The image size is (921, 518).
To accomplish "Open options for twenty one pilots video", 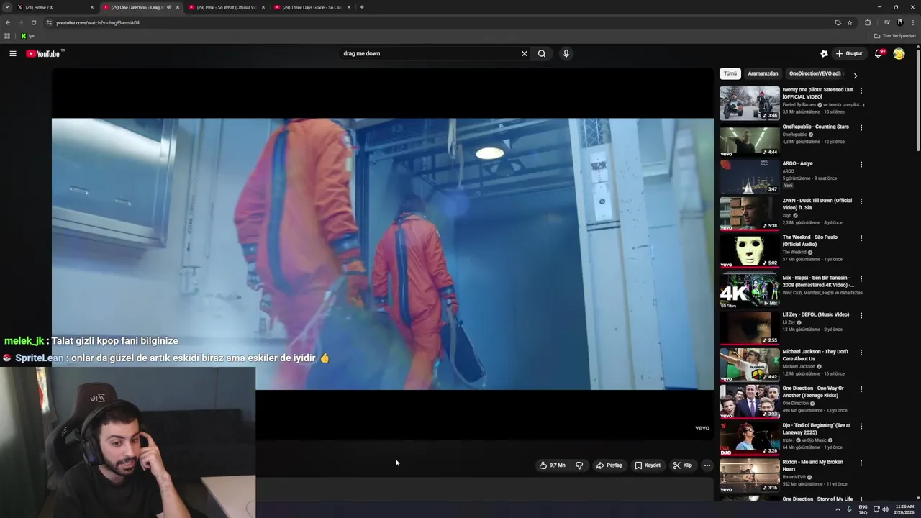I will tap(861, 91).
